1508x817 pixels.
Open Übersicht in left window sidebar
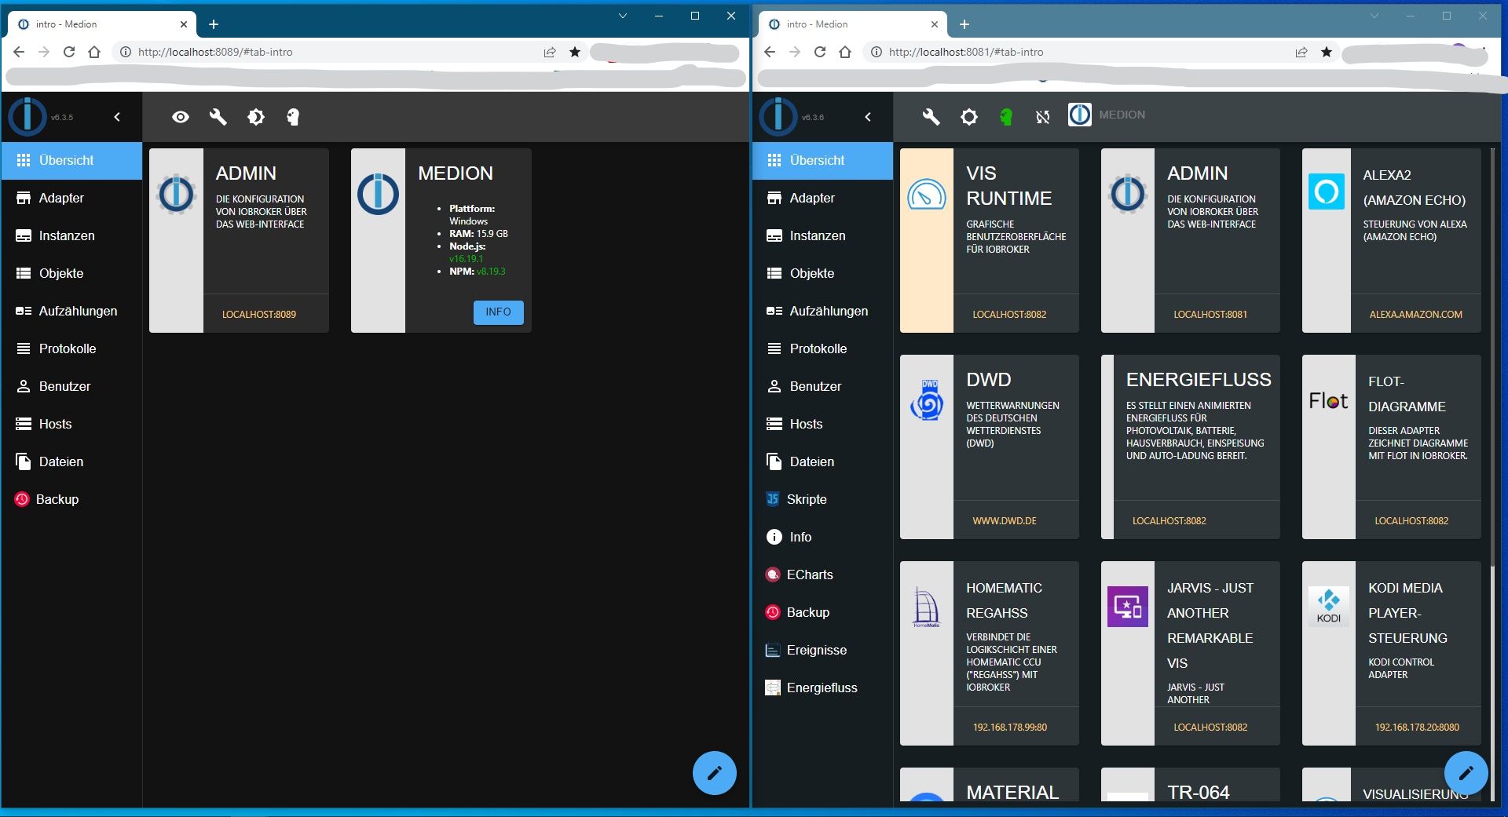71,160
